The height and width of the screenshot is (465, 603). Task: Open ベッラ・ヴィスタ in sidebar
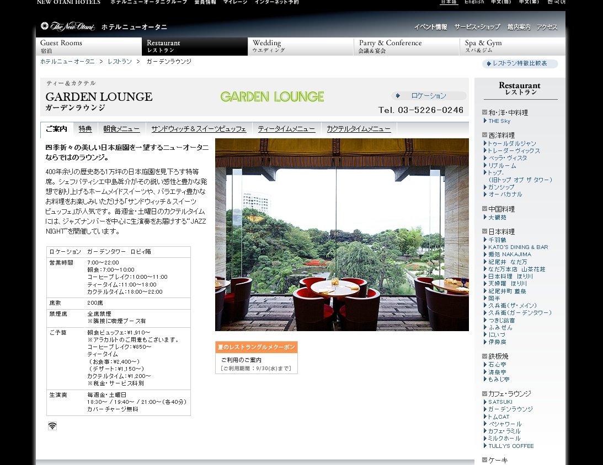[x=507, y=158]
